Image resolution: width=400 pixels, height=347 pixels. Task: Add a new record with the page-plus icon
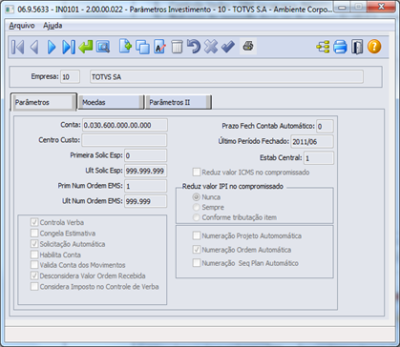[125, 47]
